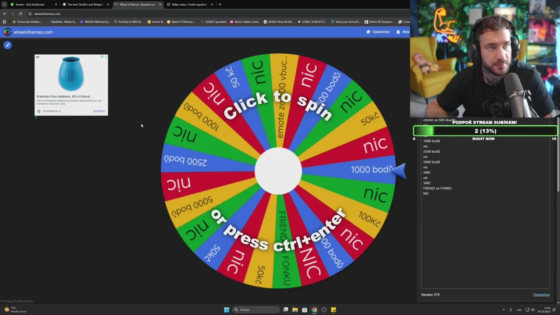Open Privacy Preferences link
The image size is (560, 315).
click(x=17, y=301)
